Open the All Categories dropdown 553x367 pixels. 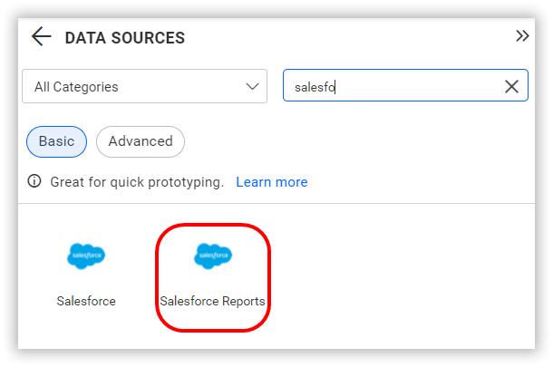pos(145,86)
